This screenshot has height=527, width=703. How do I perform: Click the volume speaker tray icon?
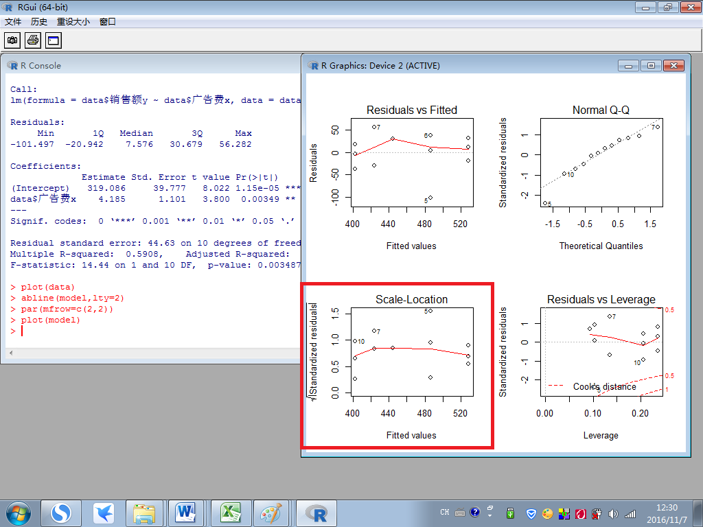tap(613, 513)
